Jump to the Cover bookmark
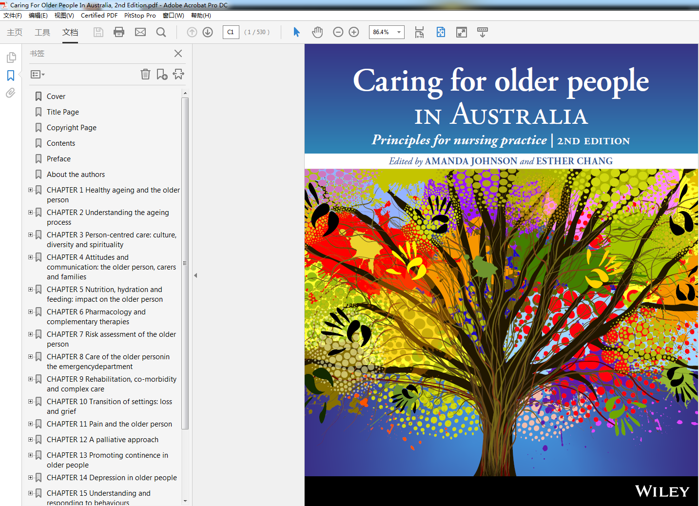This screenshot has height=506, width=699. (x=56, y=97)
